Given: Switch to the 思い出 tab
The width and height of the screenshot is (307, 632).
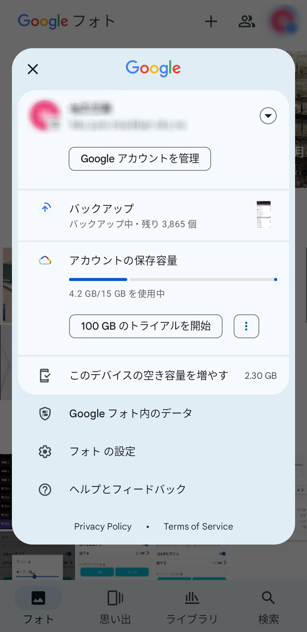Looking at the screenshot, I should click(115, 608).
